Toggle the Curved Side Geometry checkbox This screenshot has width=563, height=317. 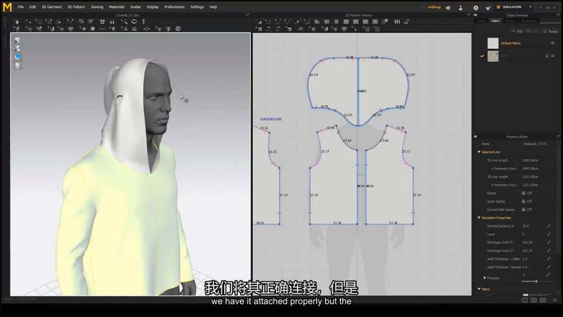(x=523, y=210)
